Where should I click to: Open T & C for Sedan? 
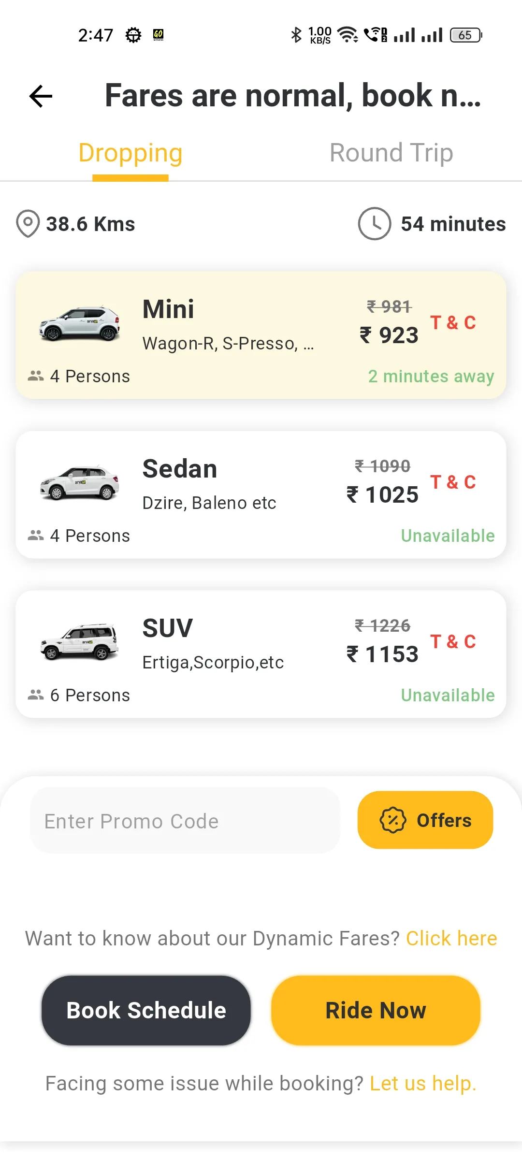click(x=453, y=482)
